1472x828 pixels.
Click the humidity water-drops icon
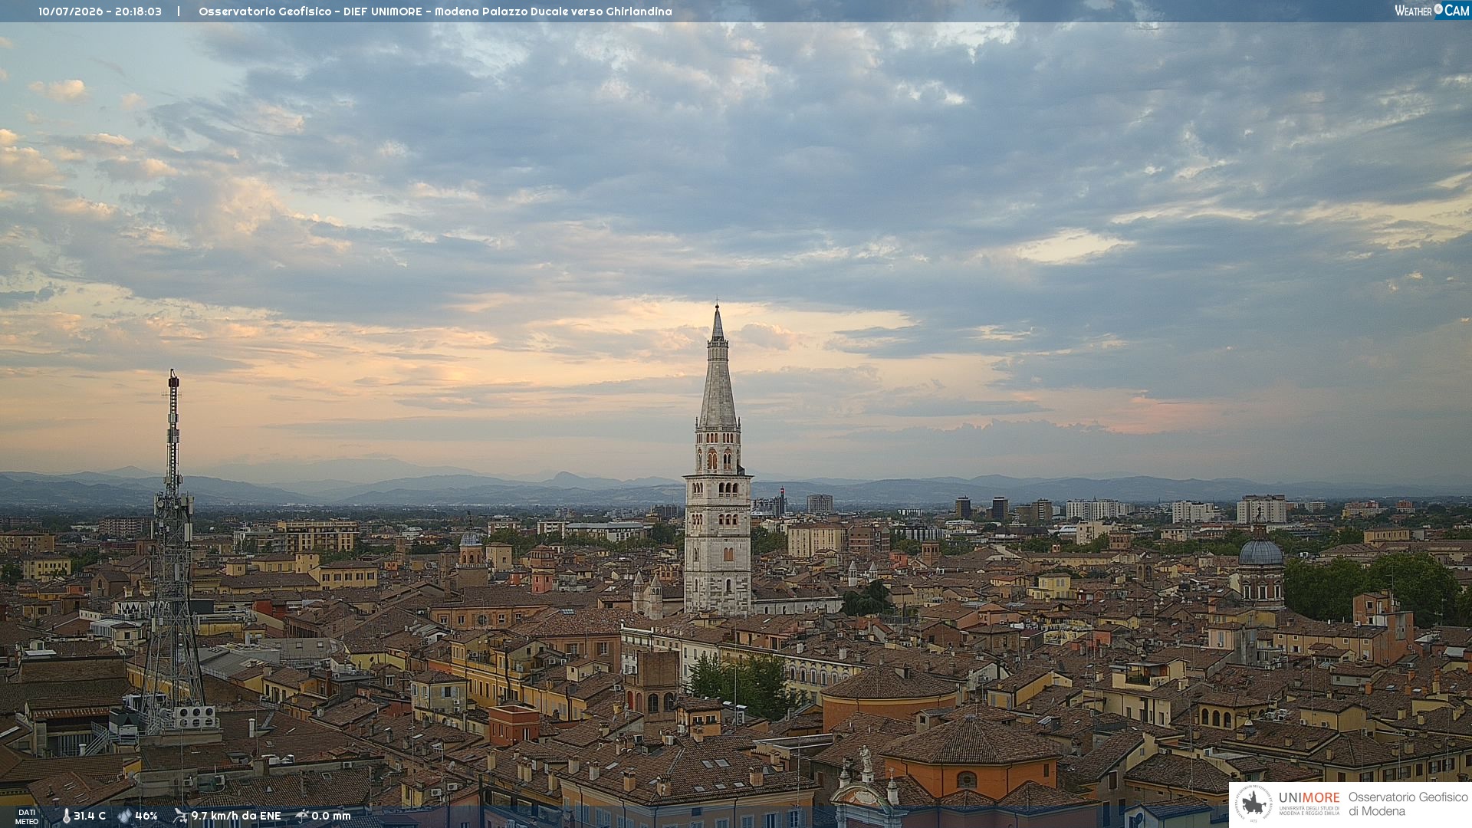click(124, 816)
